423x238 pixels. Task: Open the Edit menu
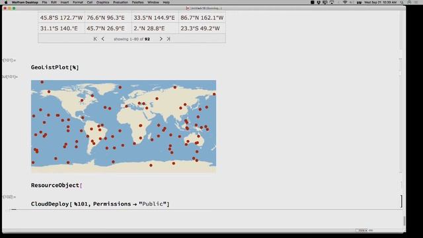54,2
